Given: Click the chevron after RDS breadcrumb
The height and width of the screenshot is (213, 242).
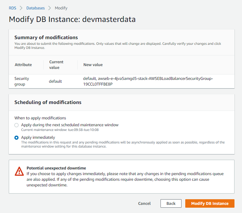Looking at the screenshot, I should point(21,8).
